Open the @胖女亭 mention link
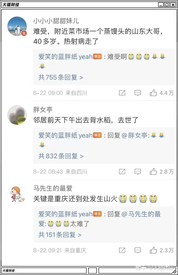The width and height of the screenshot is (178, 275). (135, 135)
